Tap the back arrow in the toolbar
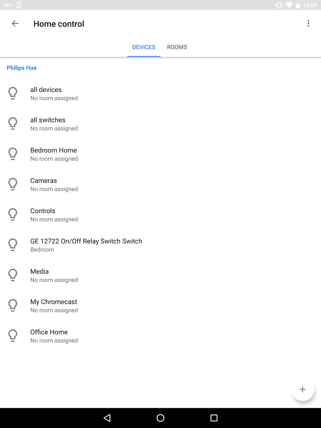This screenshot has height=428, width=321. tap(15, 23)
